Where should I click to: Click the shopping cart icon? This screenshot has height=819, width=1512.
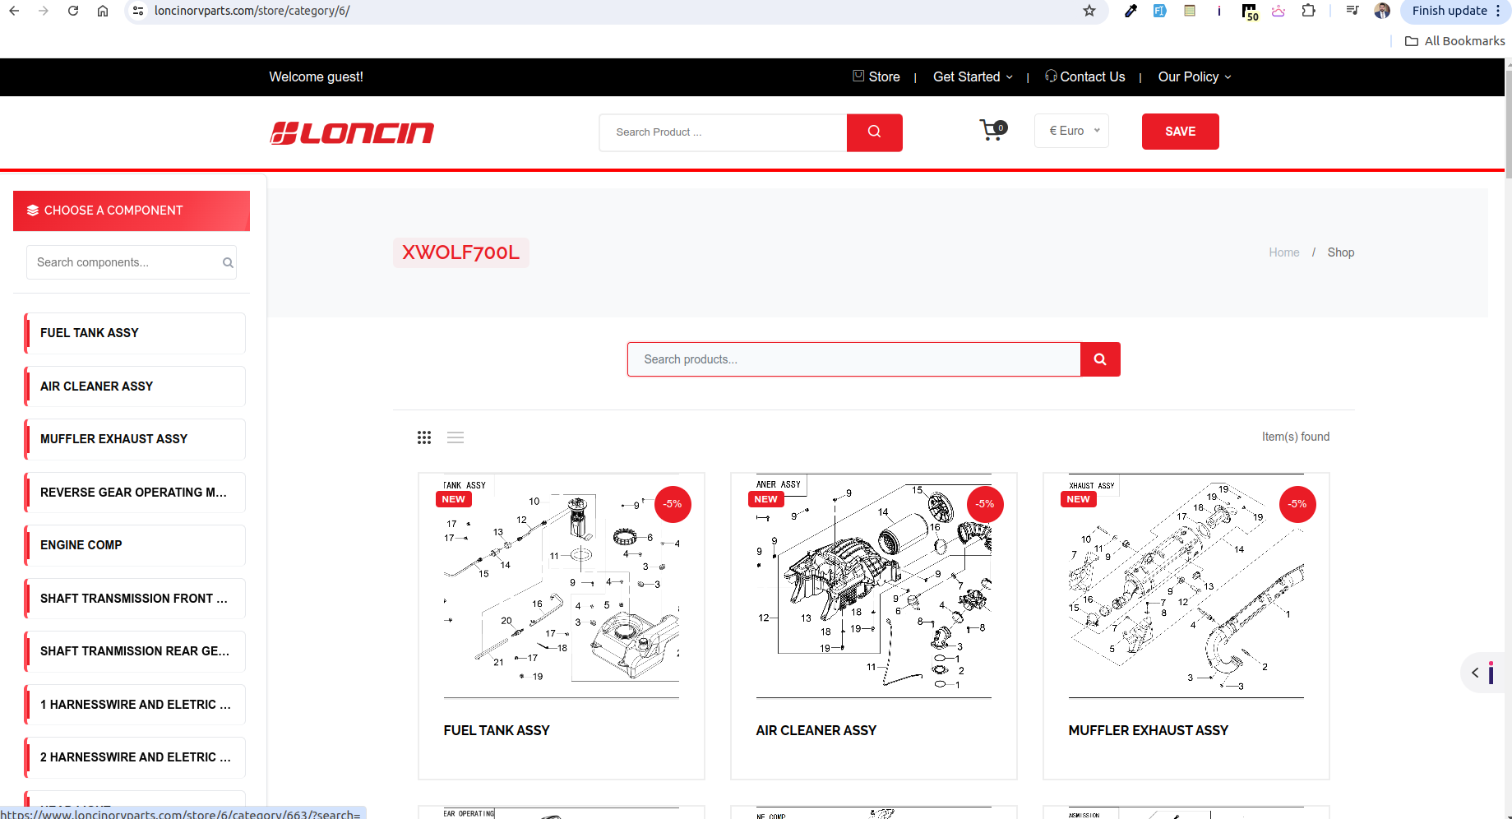tap(992, 131)
